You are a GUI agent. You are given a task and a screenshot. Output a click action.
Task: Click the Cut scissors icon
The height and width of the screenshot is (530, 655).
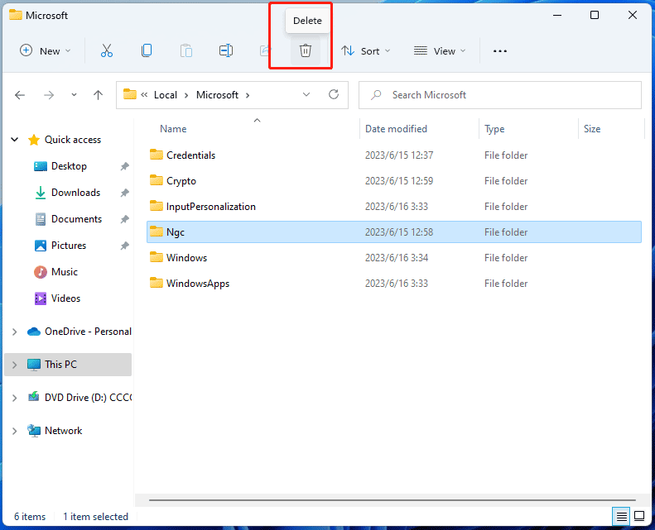[107, 51]
